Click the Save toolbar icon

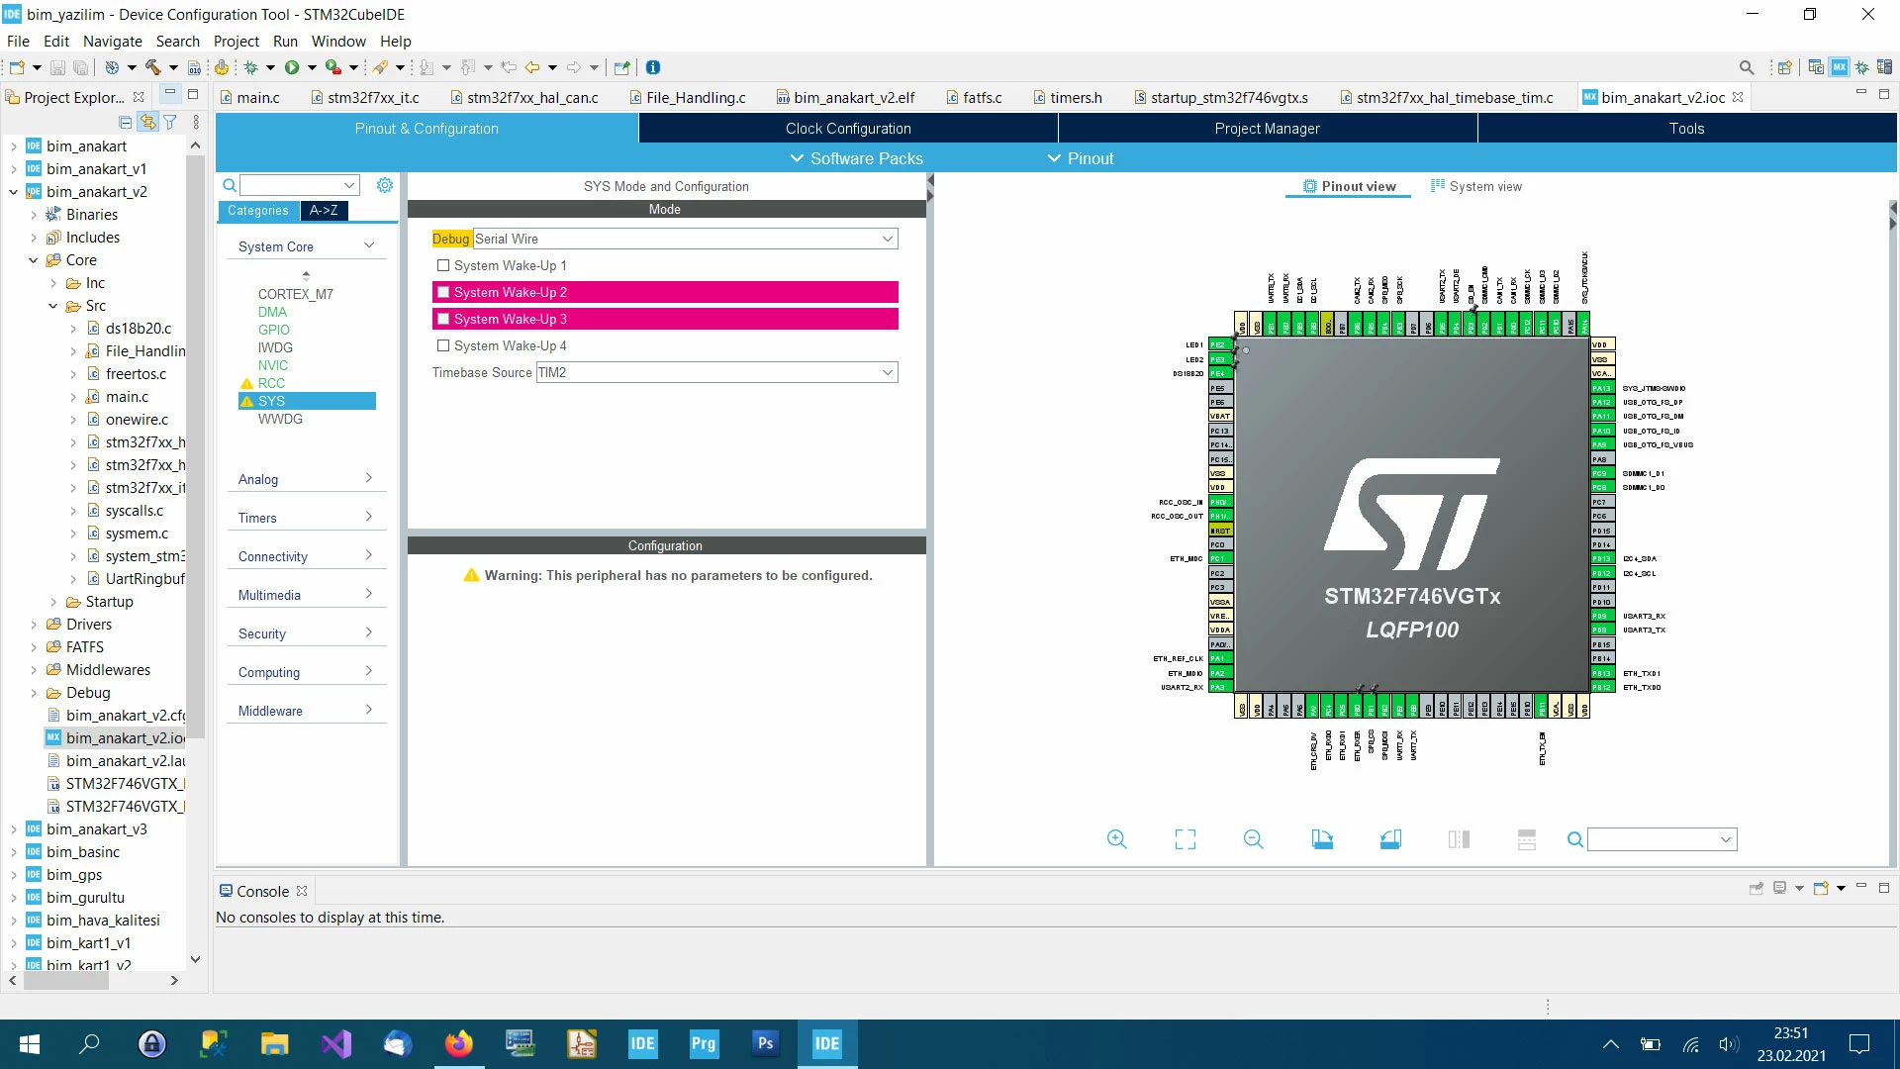[57, 67]
